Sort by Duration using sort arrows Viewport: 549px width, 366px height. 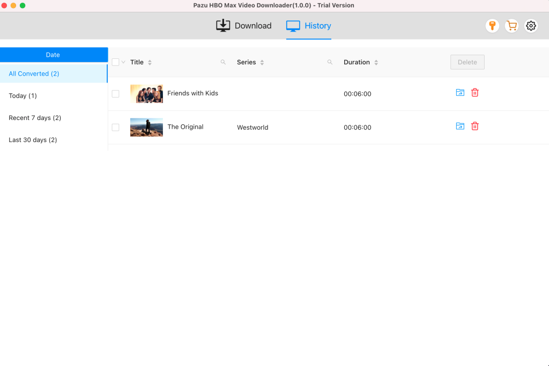click(x=376, y=62)
